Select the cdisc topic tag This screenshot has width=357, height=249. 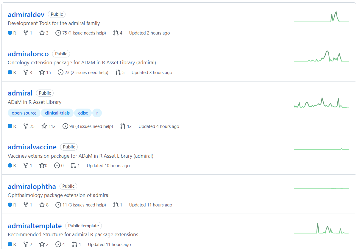[x=83, y=113]
